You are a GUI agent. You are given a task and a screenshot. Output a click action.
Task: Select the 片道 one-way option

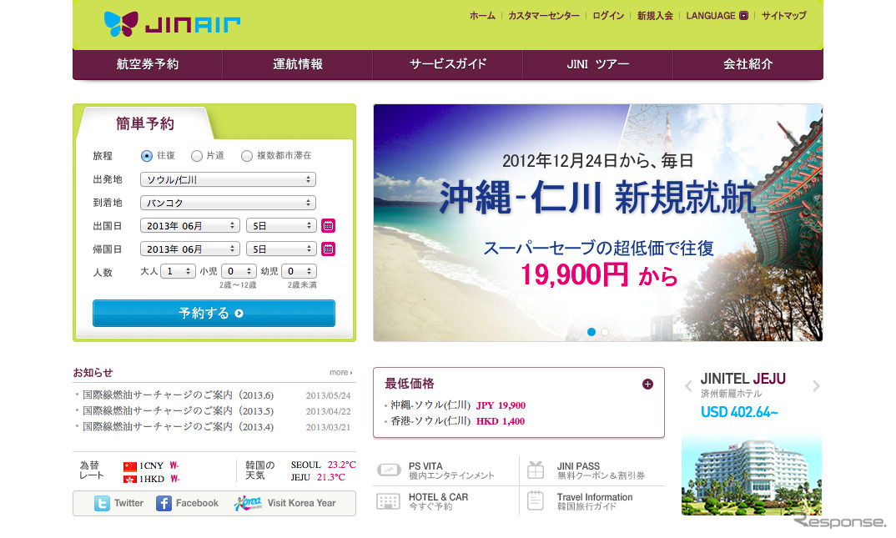pos(197,155)
